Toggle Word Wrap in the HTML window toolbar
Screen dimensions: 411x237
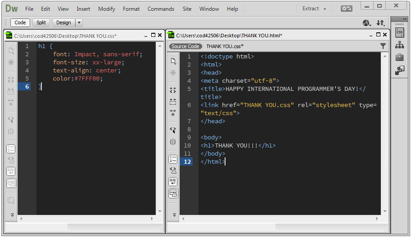coord(173,182)
